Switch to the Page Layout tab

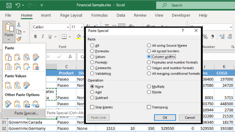71,15
